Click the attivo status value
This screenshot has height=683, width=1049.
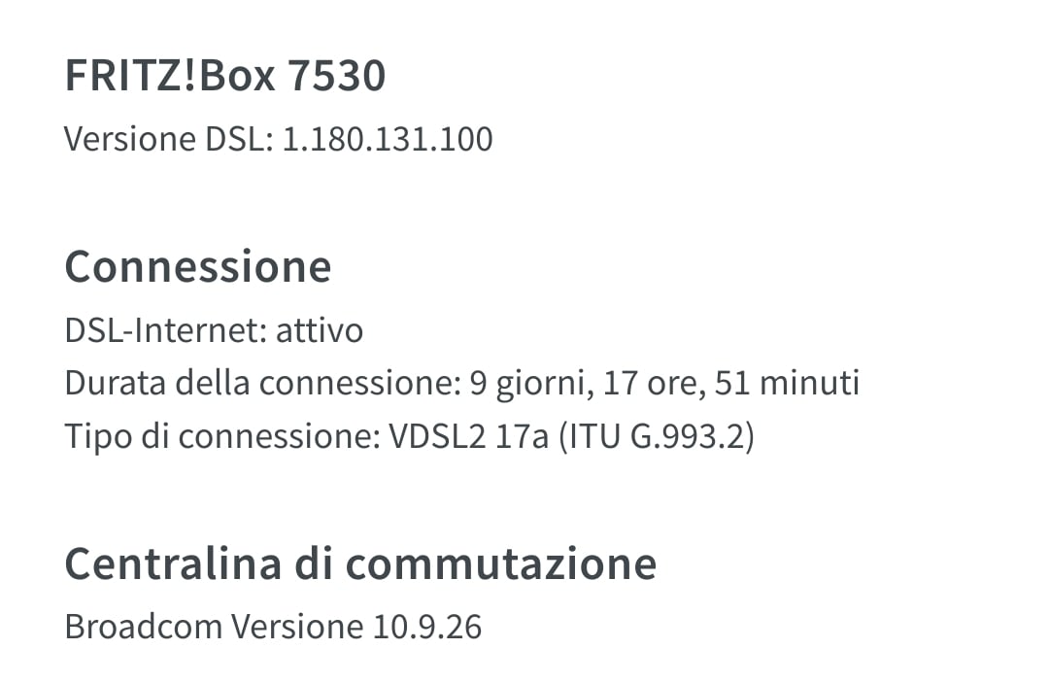coord(320,330)
